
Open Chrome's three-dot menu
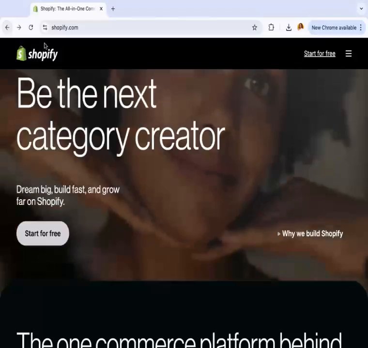click(x=361, y=28)
